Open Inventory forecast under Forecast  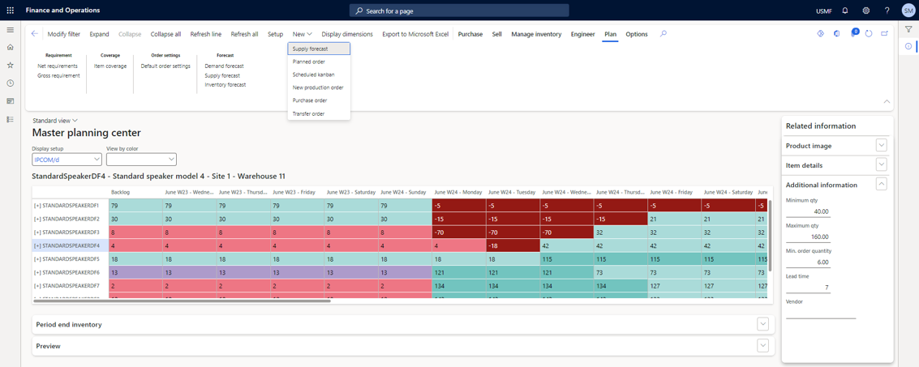click(225, 85)
